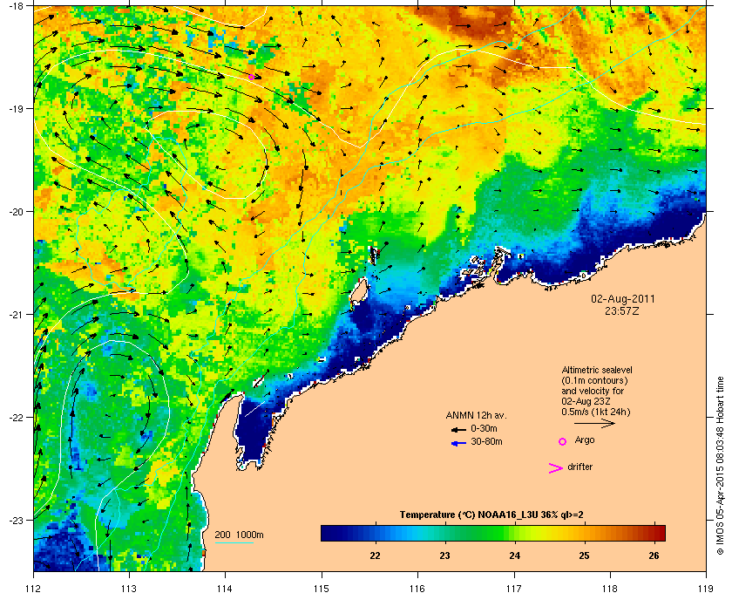Screen dimensions: 732x593
Task: Click the longitude axis label 118
Action: (610, 588)
